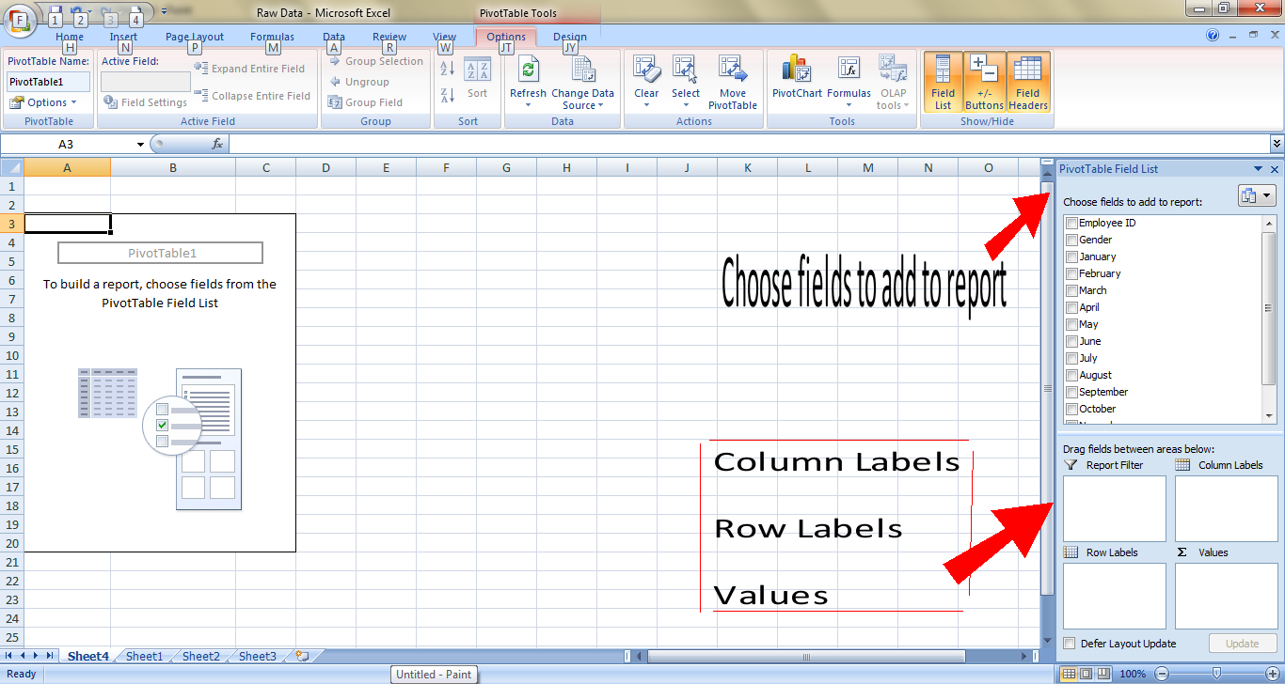The width and height of the screenshot is (1285, 684).
Task: Click the Clear PivotTable icon
Action: [x=646, y=70]
